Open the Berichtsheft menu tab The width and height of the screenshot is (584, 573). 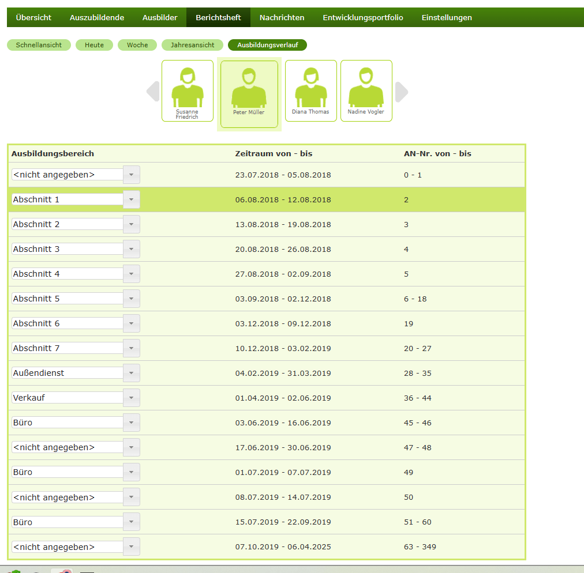click(x=218, y=17)
